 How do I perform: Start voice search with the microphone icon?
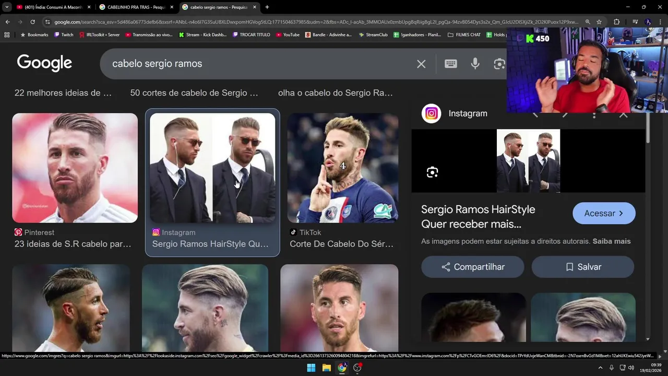coord(475,64)
